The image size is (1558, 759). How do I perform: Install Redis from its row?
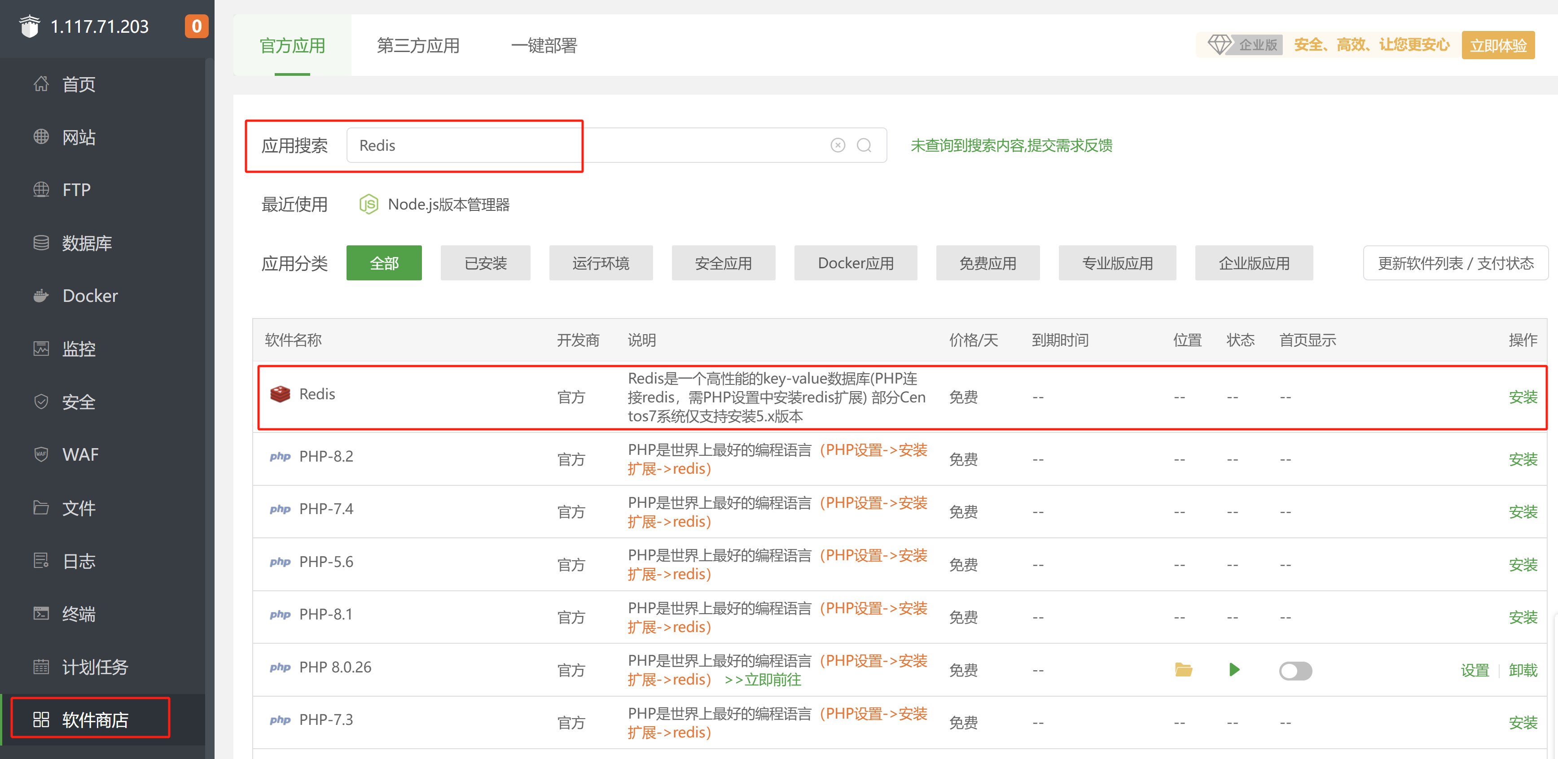tap(1523, 397)
